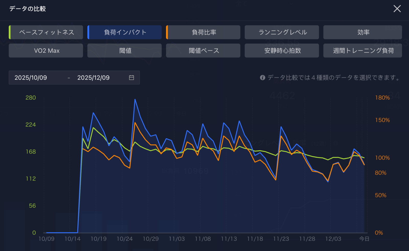The width and height of the screenshot is (409, 251).
Task: Click the 11/23 date on x-axis
Action: pos(281,239)
